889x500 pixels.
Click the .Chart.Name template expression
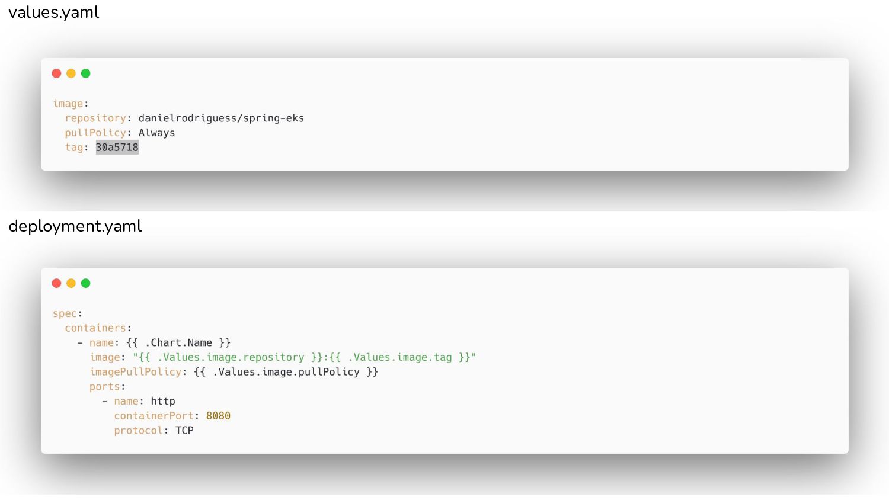click(178, 342)
